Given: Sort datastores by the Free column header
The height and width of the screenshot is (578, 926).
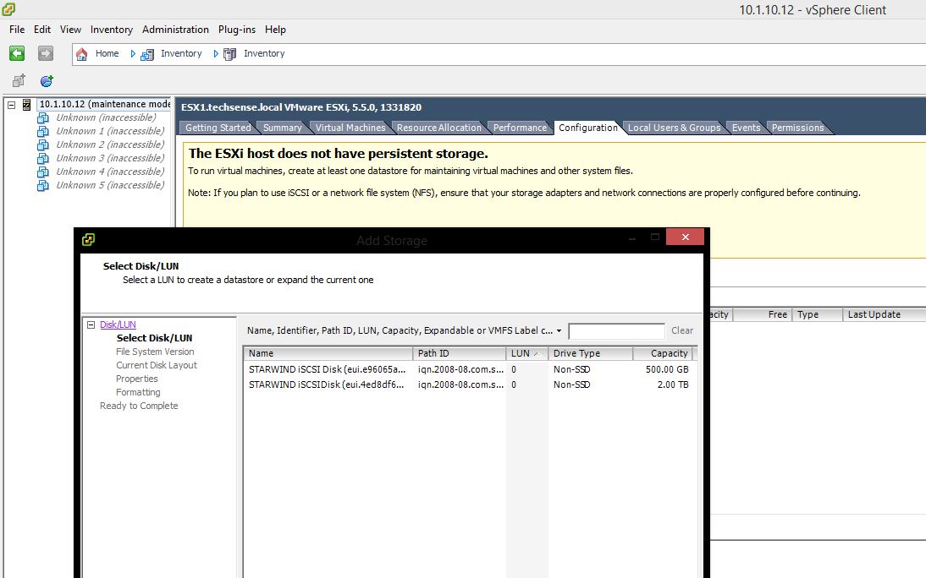Looking at the screenshot, I should pos(762,315).
